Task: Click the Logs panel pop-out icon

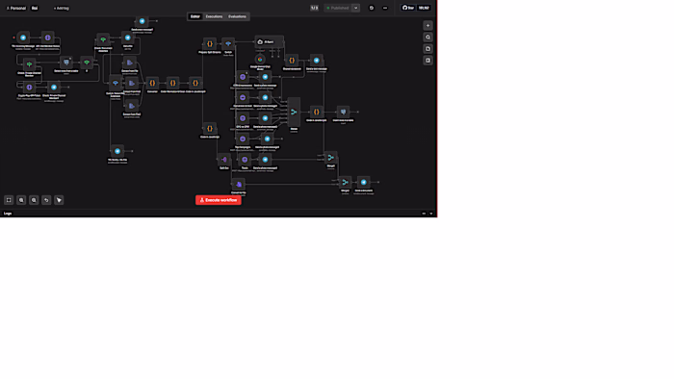Action: (424, 214)
